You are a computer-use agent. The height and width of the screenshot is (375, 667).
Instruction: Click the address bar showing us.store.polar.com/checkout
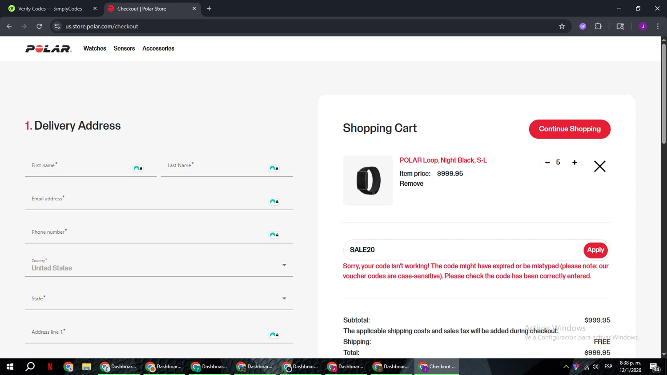pos(307,26)
